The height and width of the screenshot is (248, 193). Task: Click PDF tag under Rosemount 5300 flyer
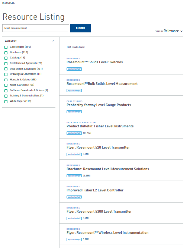click(x=74, y=218)
